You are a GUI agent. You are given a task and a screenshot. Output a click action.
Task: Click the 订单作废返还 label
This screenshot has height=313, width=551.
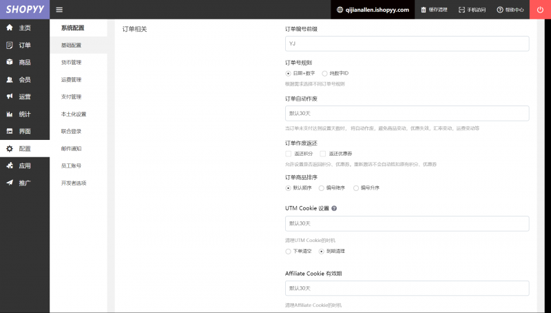click(x=301, y=143)
